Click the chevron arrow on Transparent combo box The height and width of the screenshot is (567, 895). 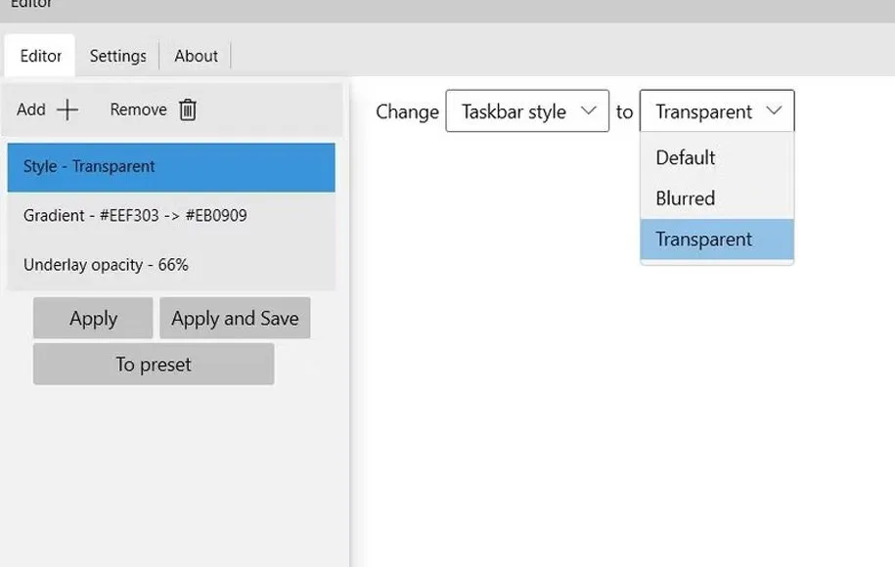point(774,110)
